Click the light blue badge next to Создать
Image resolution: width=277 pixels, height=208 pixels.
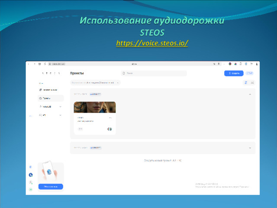coord(249,73)
